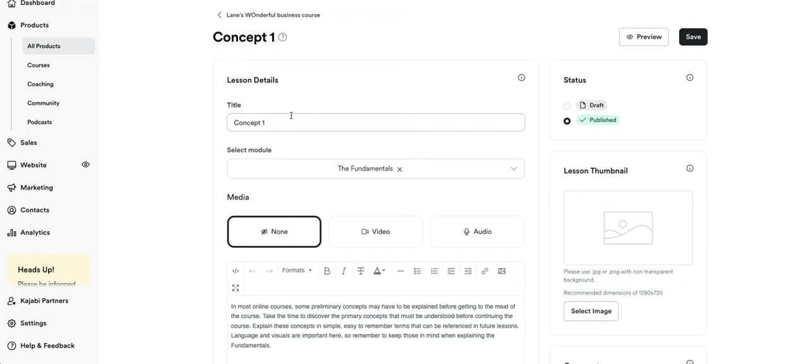Open the Courses menu item in sidebar

(x=39, y=65)
